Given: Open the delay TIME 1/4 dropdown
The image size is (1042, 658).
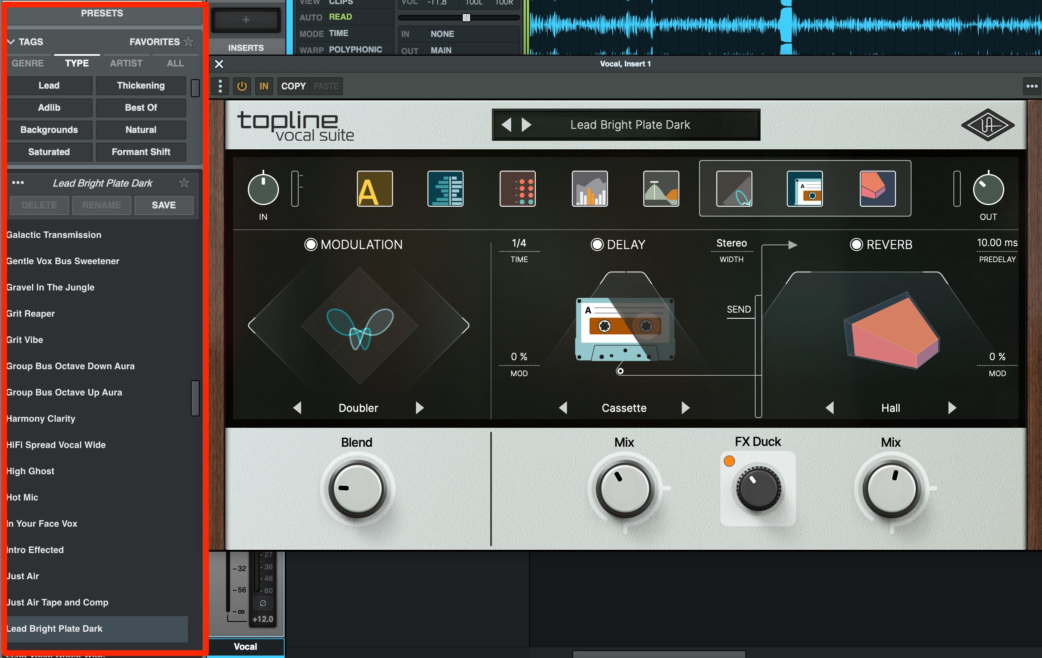Looking at the screenshot, I should coord(519,244).
